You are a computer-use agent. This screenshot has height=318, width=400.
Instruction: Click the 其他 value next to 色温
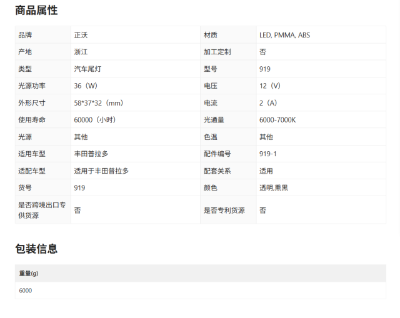[x=266, y=137]
